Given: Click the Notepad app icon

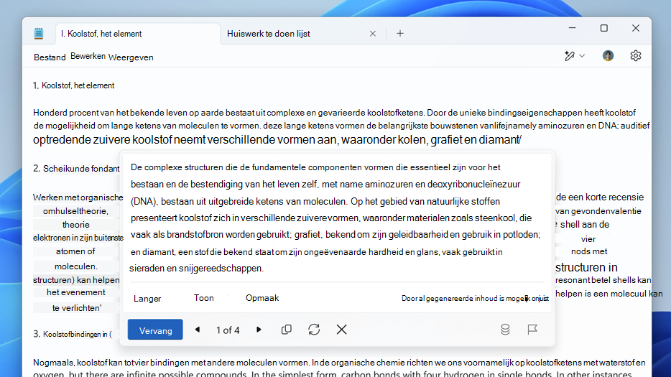Looking at the screenshot, I should coord(39,33).
